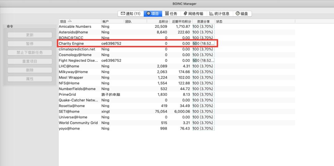Sort by the 近期平均积分 column header
The image size is (334, 166).
tap(181, 21)
